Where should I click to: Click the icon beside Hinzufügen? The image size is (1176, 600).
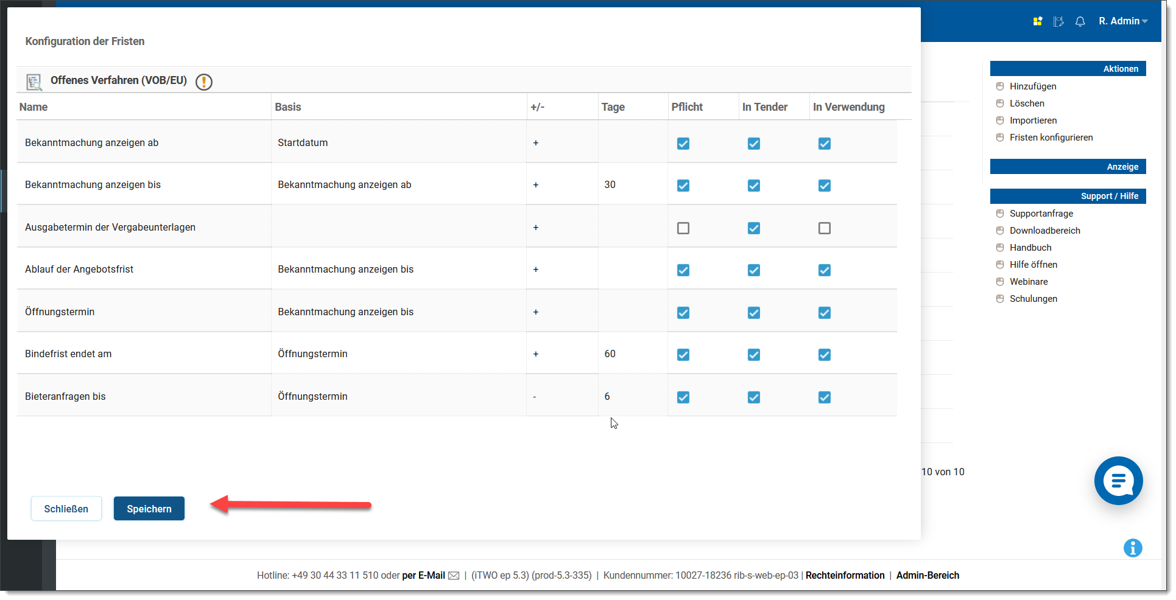click(x=1000, y=86)
